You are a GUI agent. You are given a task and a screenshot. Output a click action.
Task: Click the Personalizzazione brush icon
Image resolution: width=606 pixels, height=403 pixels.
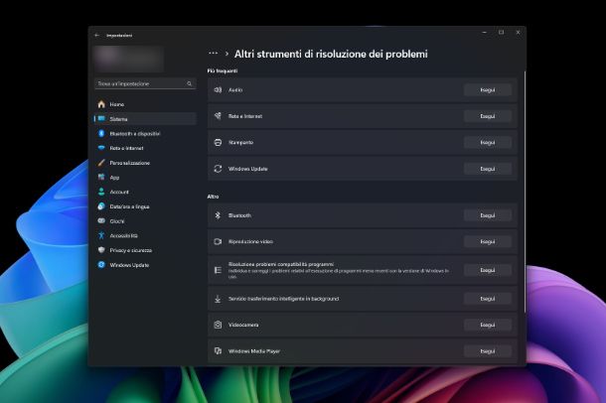pos(101,163)
